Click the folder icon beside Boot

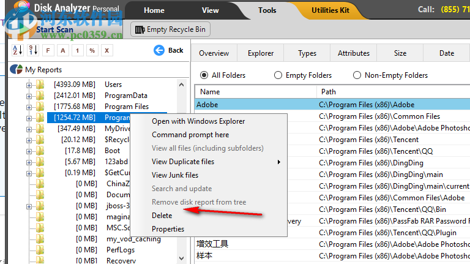(40, 151)
